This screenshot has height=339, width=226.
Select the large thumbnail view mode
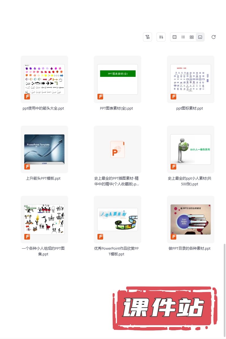(x=200, y=37)
